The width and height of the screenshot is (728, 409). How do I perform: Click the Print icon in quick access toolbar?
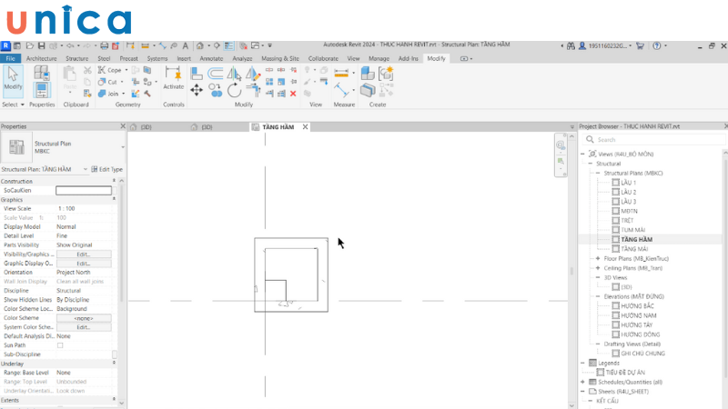pos(105,45)
